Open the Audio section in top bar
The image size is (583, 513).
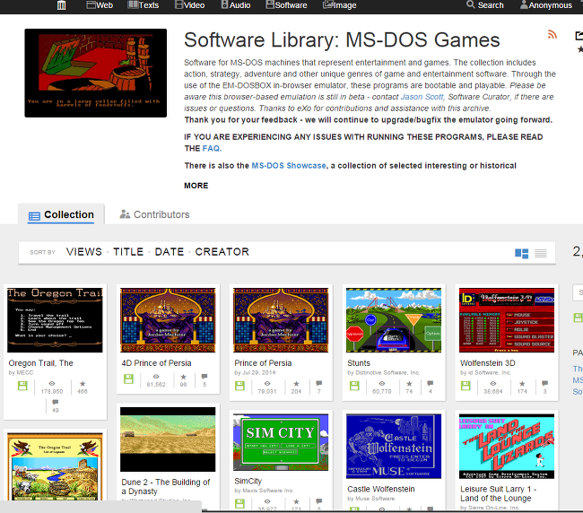236,5
